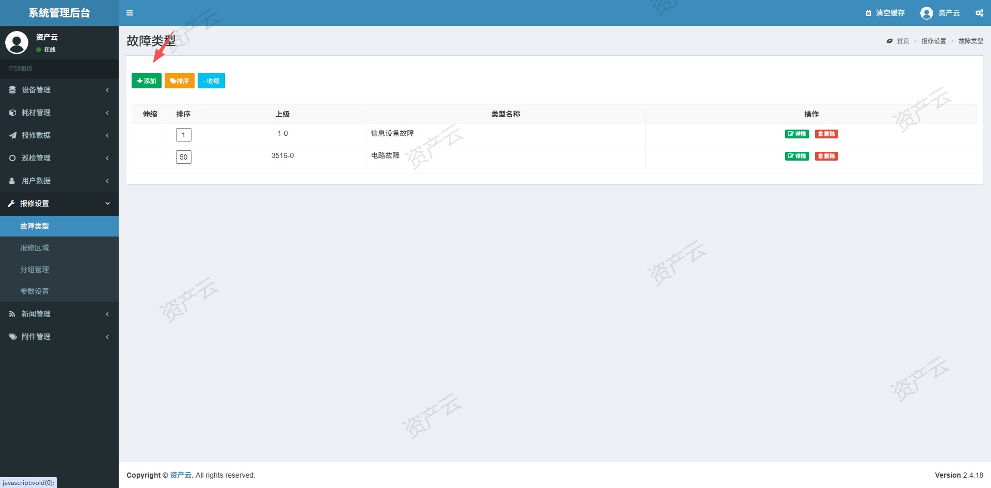Viewport: 991px width, 488px height.
Task: Click the sidebar profile avatar
Action: tap(17, 42)
